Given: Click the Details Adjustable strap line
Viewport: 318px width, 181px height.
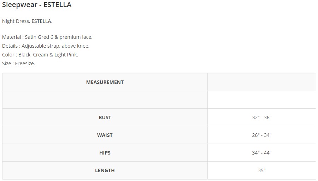Looking at the screenshot, I should (46, 46).
